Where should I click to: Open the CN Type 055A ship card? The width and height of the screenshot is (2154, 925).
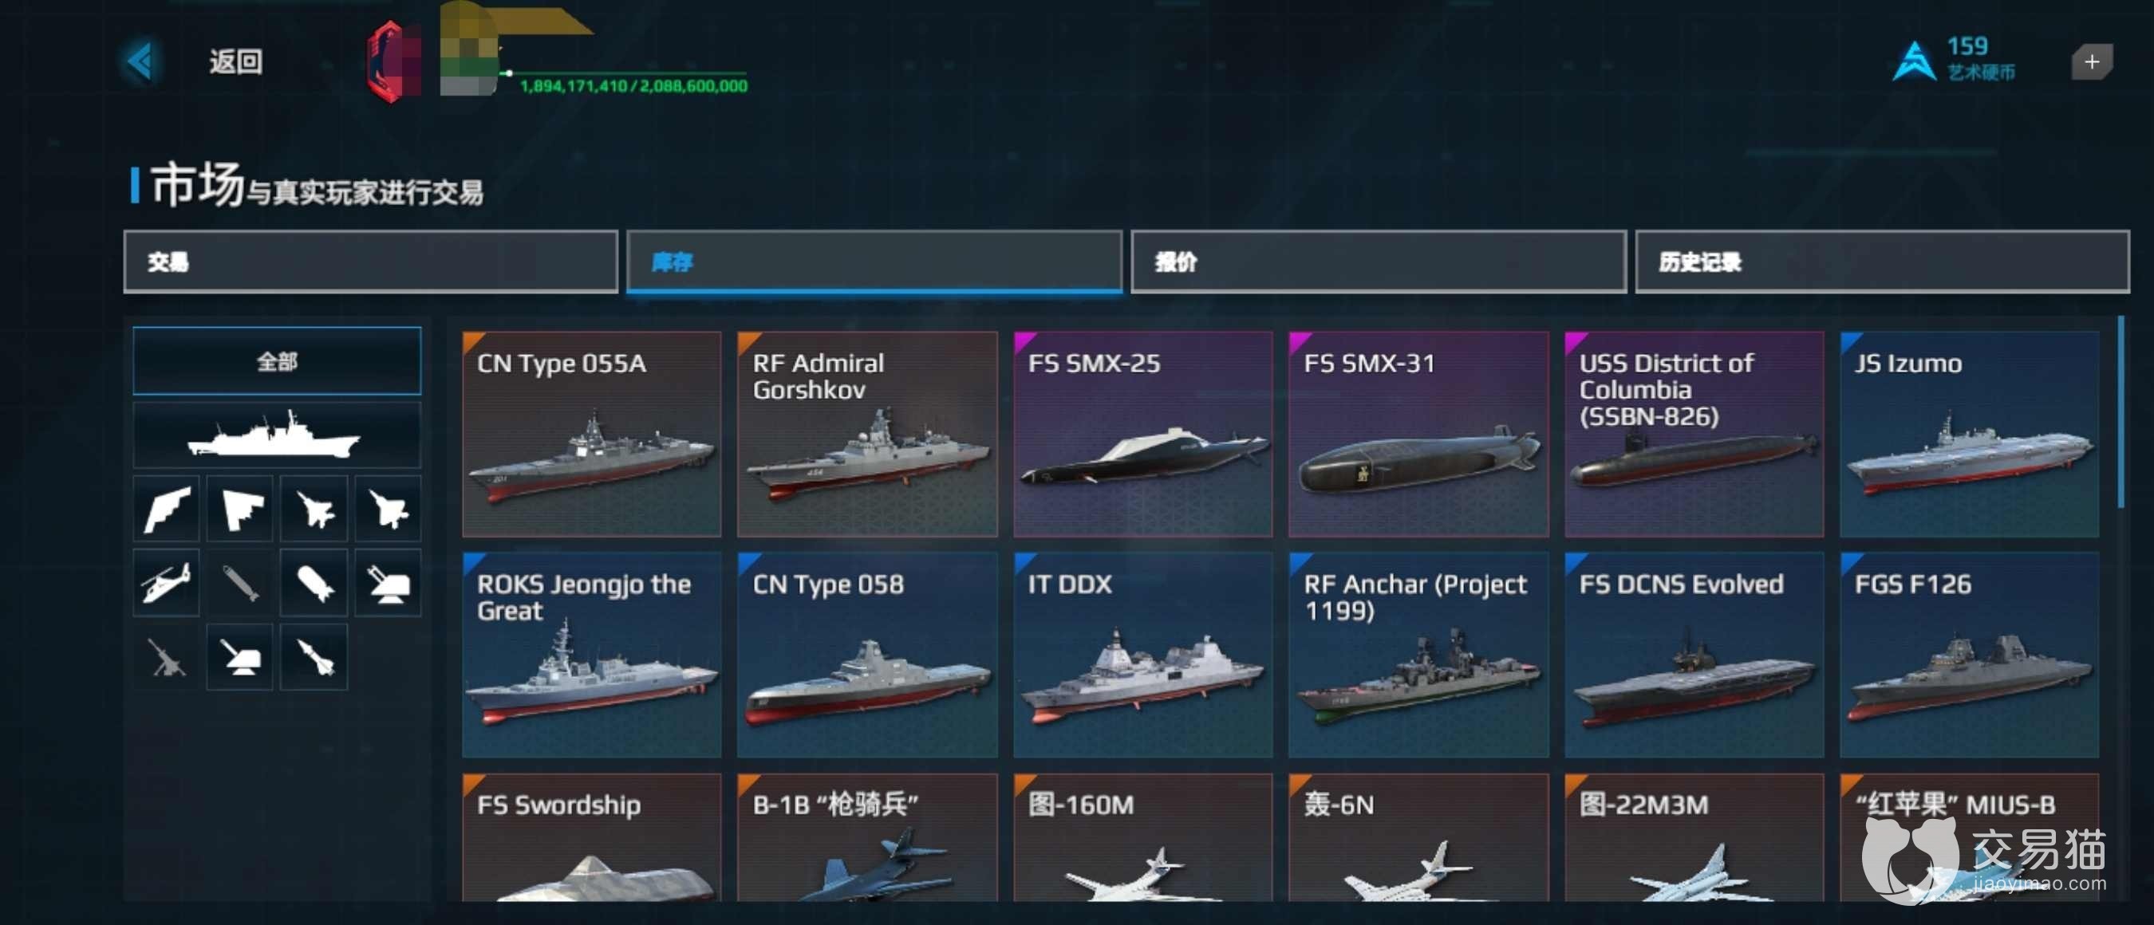tap(591, 434)
